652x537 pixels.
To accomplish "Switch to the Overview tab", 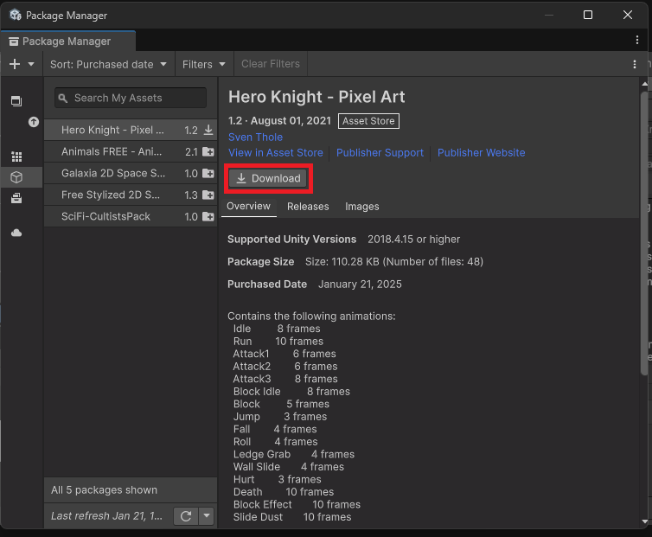I will 249,207.
